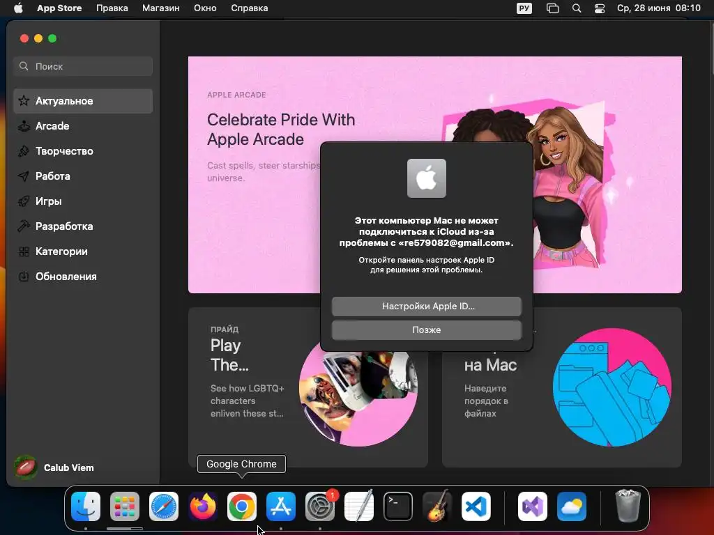Dismiss the dialog with Позже
This screenshot has height=535, width=714.
pos(427,329)
